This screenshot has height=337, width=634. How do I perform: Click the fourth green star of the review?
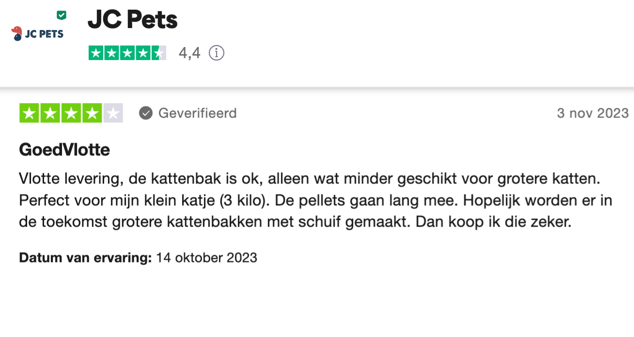(x=92, y=113)
